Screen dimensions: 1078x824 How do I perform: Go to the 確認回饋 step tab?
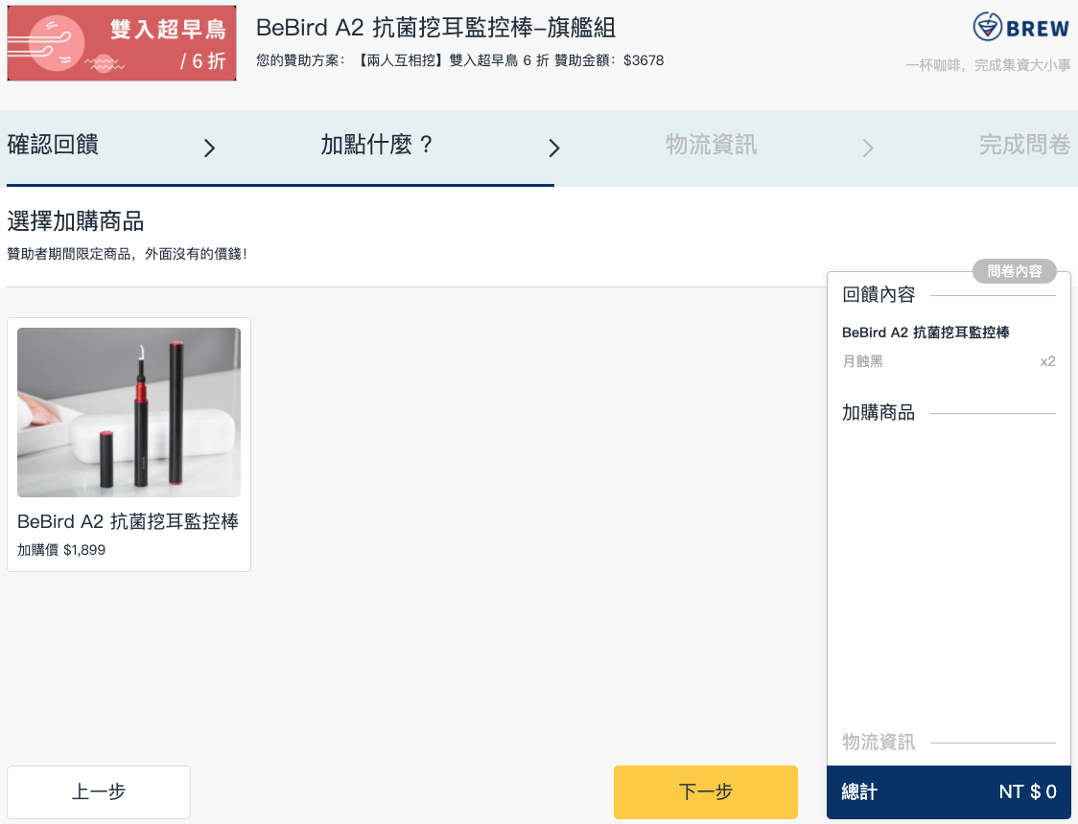tap(53, 145)
